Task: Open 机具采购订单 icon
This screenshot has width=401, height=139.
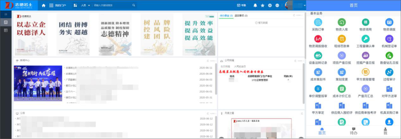Action: click(389, 105)
